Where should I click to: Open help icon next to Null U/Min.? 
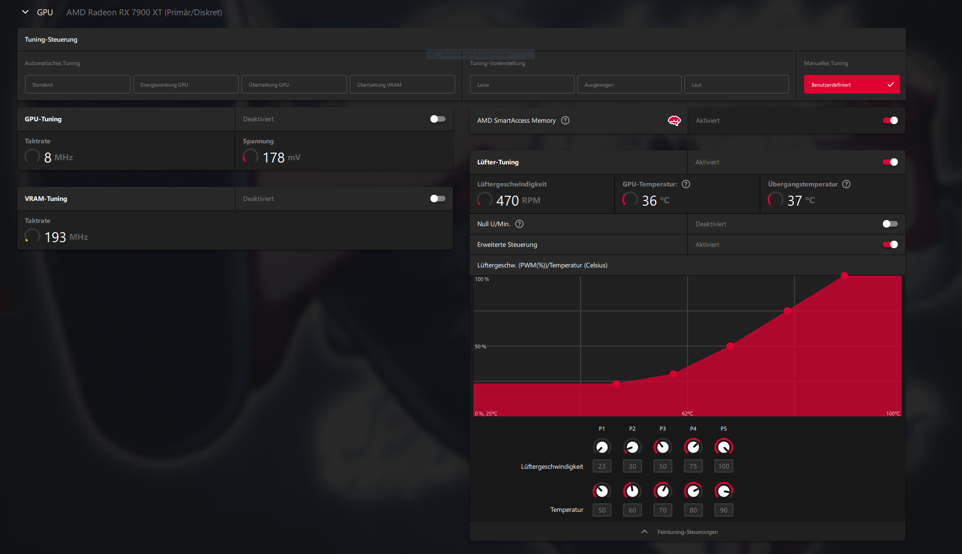(519, 224)
